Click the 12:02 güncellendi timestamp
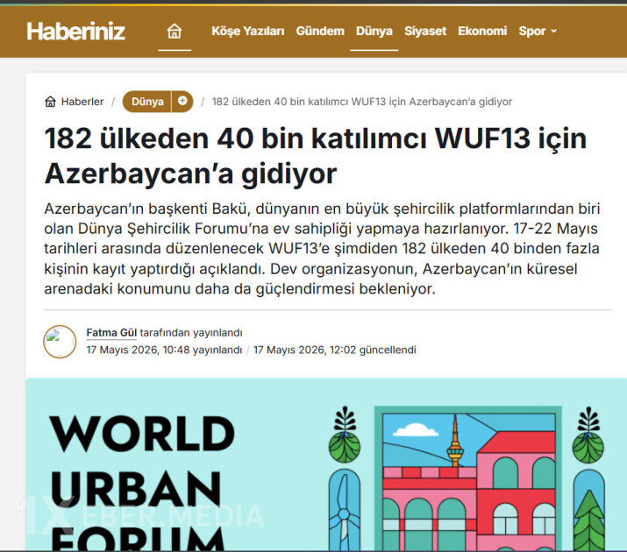 335,350
